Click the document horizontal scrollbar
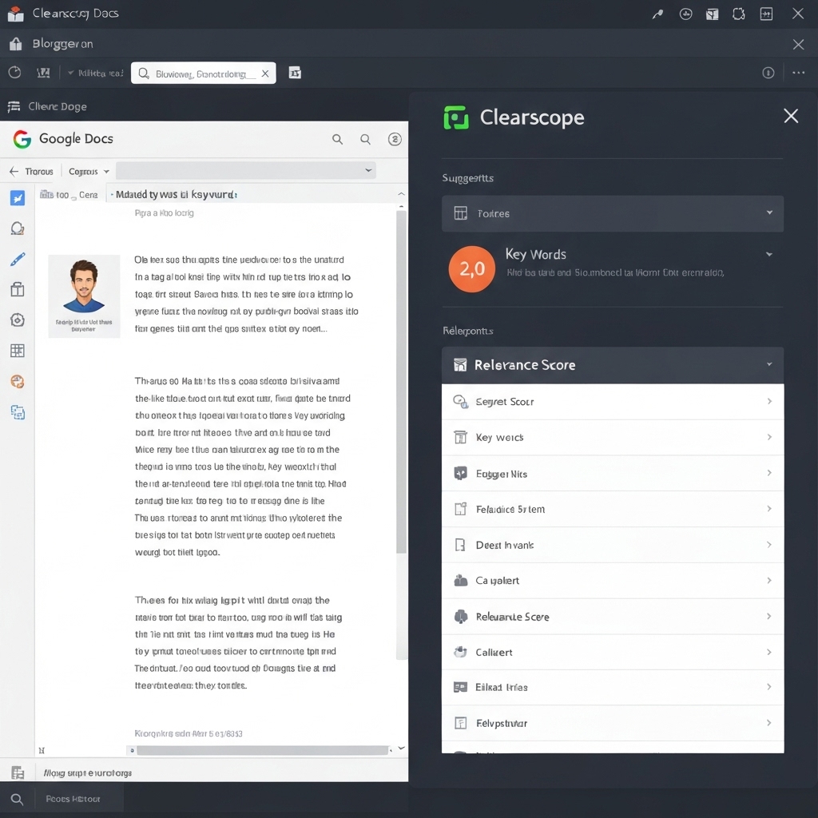This screenshot has height=818, width=818. tap(262, 750)
